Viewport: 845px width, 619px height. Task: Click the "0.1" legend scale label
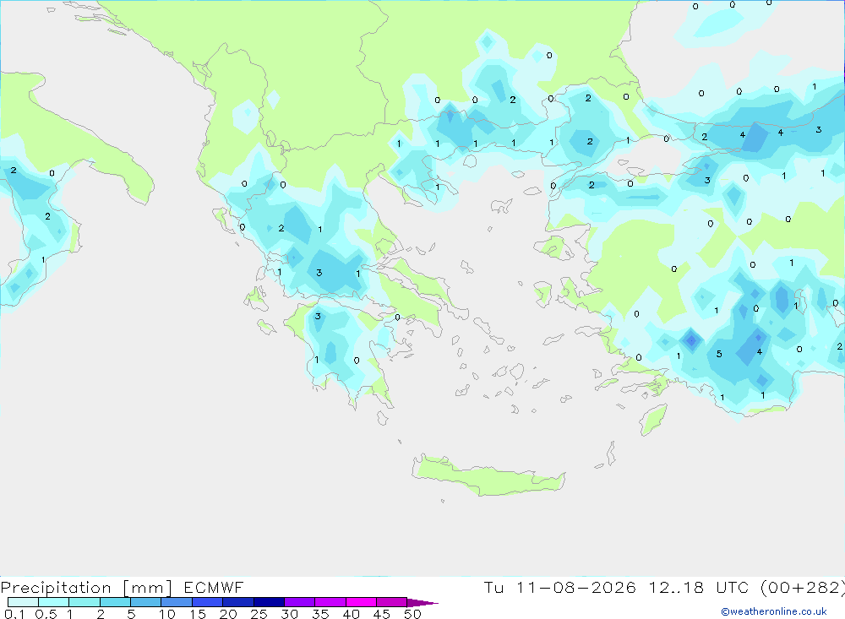coord(14,614)
